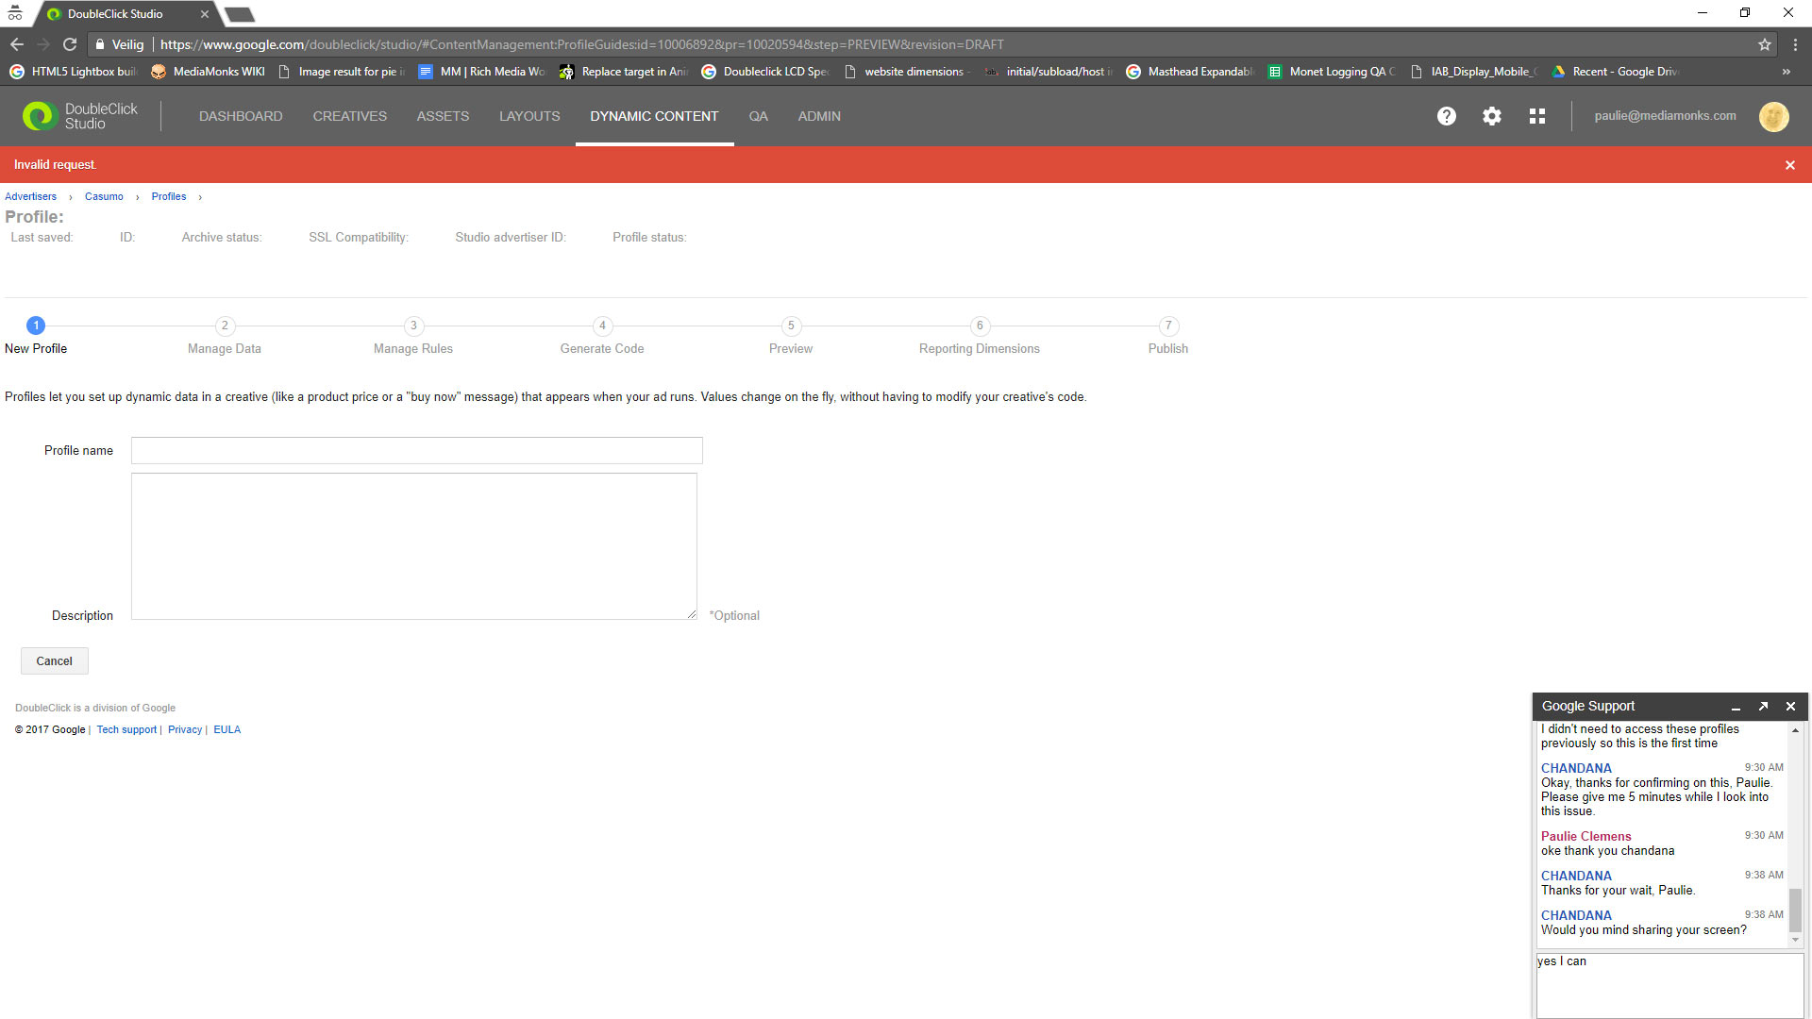Open the website dimensions bookmark
This screenshot has height=1019, width=1812.
point(907,72)
